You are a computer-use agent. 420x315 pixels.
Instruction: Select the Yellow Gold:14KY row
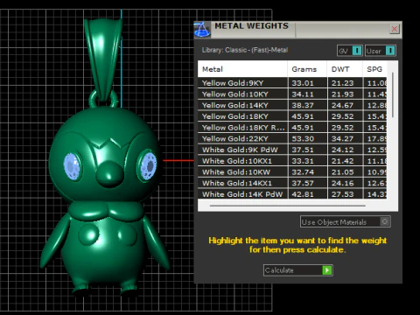coord(292,105)
